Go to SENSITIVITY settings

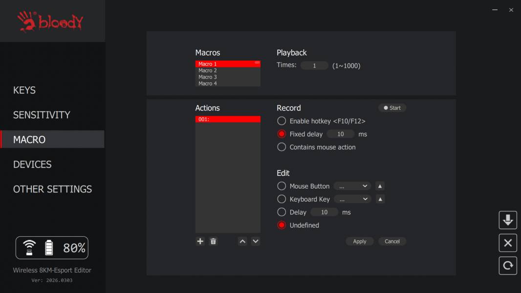click(x=42, y=115)
